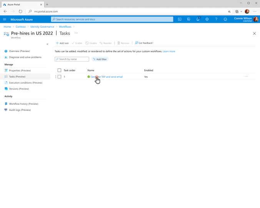This screenshot has width=260, height=208.
Task: Open a new browser tab
Action: (x=47, y=5)
